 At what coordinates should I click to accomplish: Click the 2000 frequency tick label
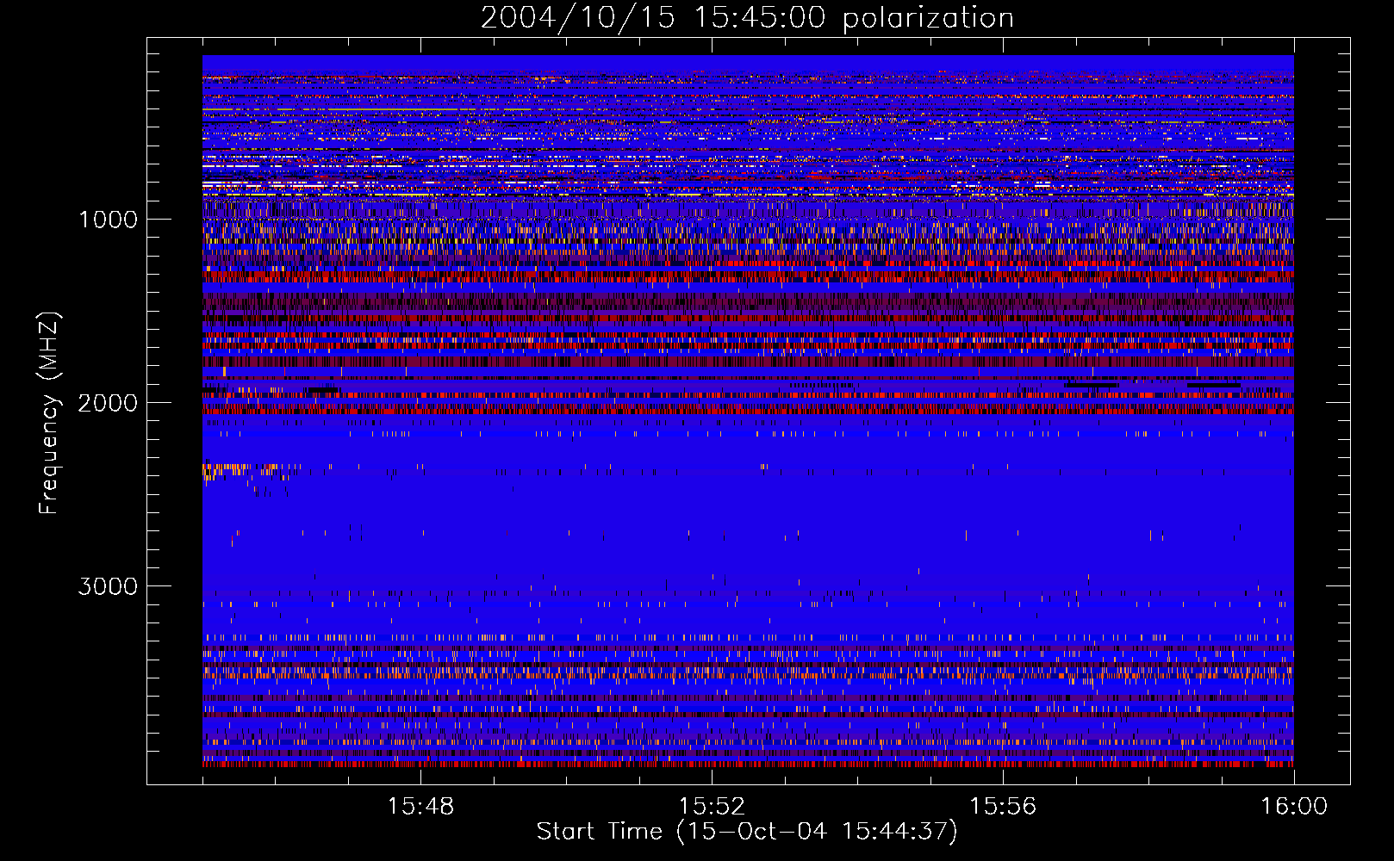(x=108, y=403)
